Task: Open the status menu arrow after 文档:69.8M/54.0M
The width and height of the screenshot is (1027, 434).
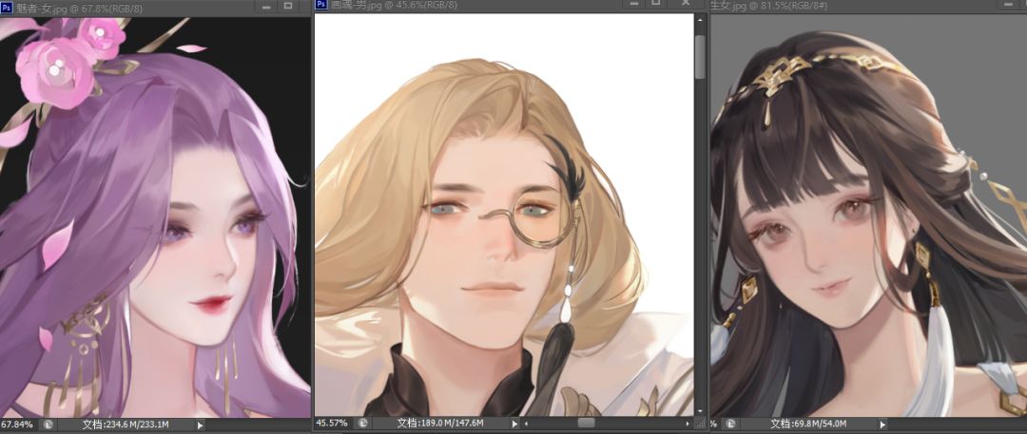Action: coord(882,425)
